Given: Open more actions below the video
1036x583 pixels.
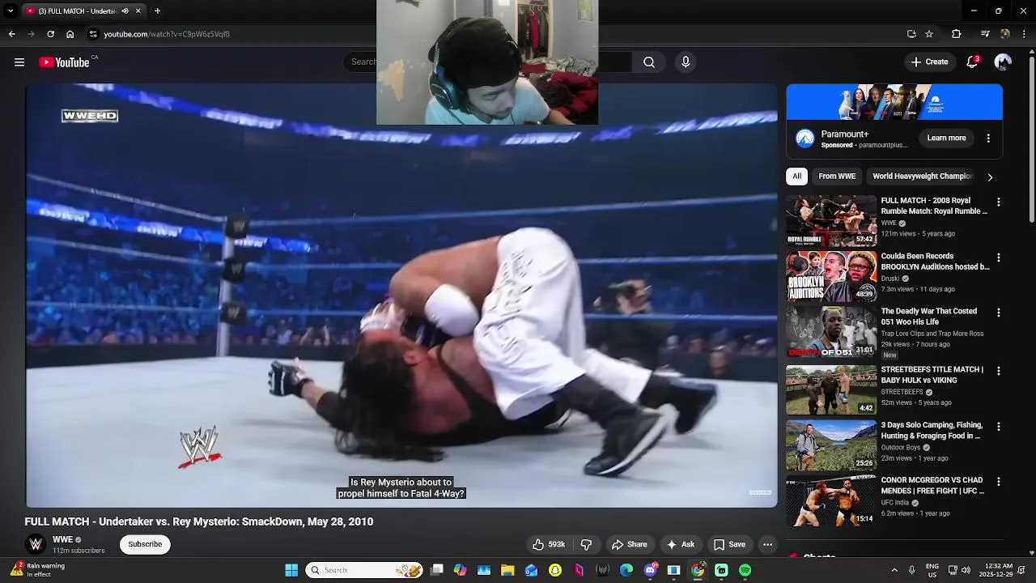Looking at the screenshot, I should tap(767, 544).
